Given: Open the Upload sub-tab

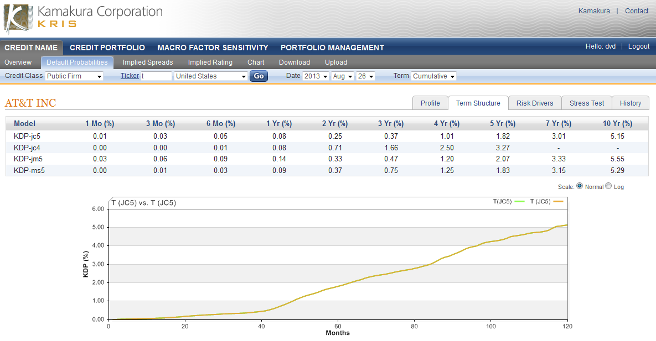Looking at the screenshot, I should point(336,62).
